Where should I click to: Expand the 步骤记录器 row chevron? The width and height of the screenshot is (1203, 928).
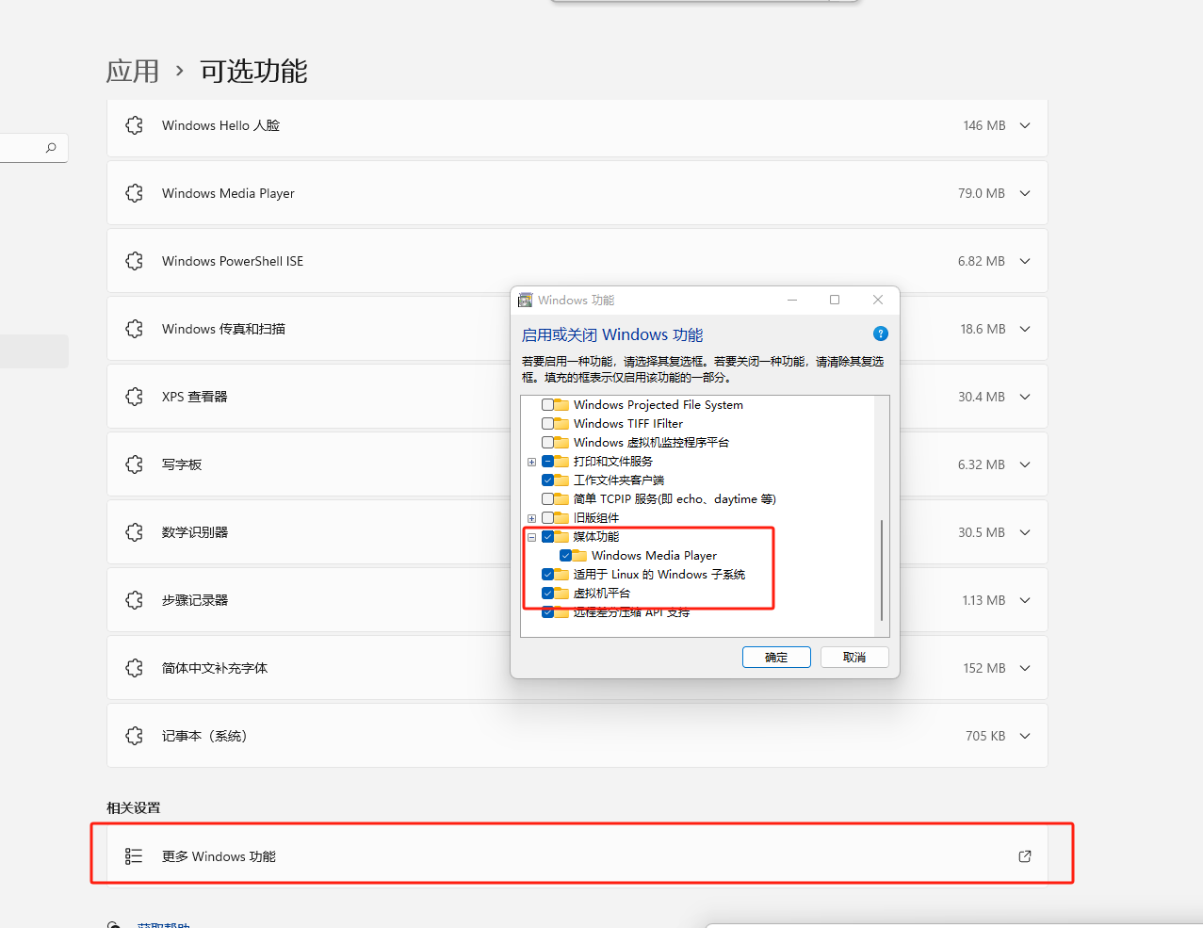(1025, 600)
